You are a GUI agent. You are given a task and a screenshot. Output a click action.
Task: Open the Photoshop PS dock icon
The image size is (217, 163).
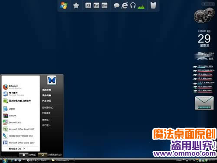pyautogui.click(x=88, y=6)
